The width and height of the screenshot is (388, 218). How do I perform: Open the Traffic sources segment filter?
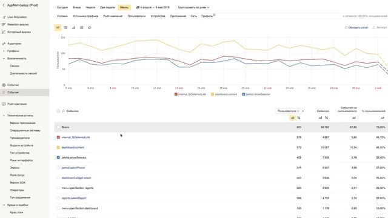[x=85, y=16]
